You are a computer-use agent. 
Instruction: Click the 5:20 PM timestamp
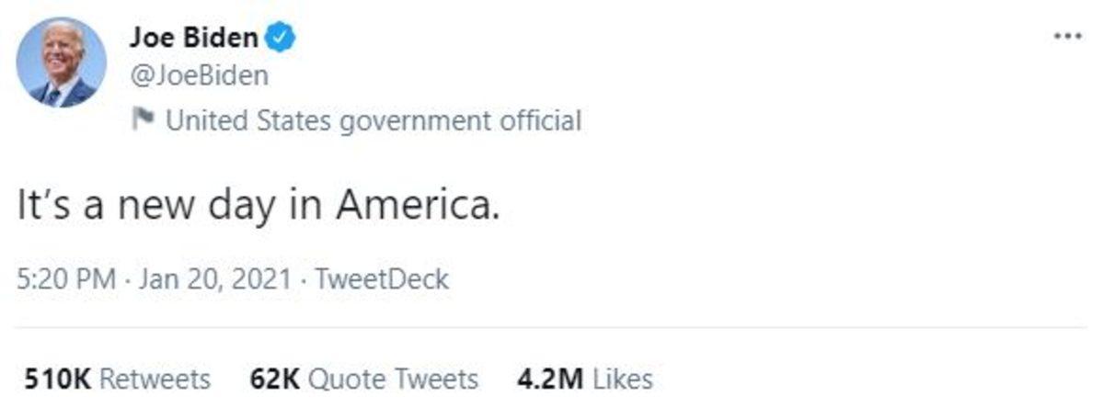[x=66, y=278]
